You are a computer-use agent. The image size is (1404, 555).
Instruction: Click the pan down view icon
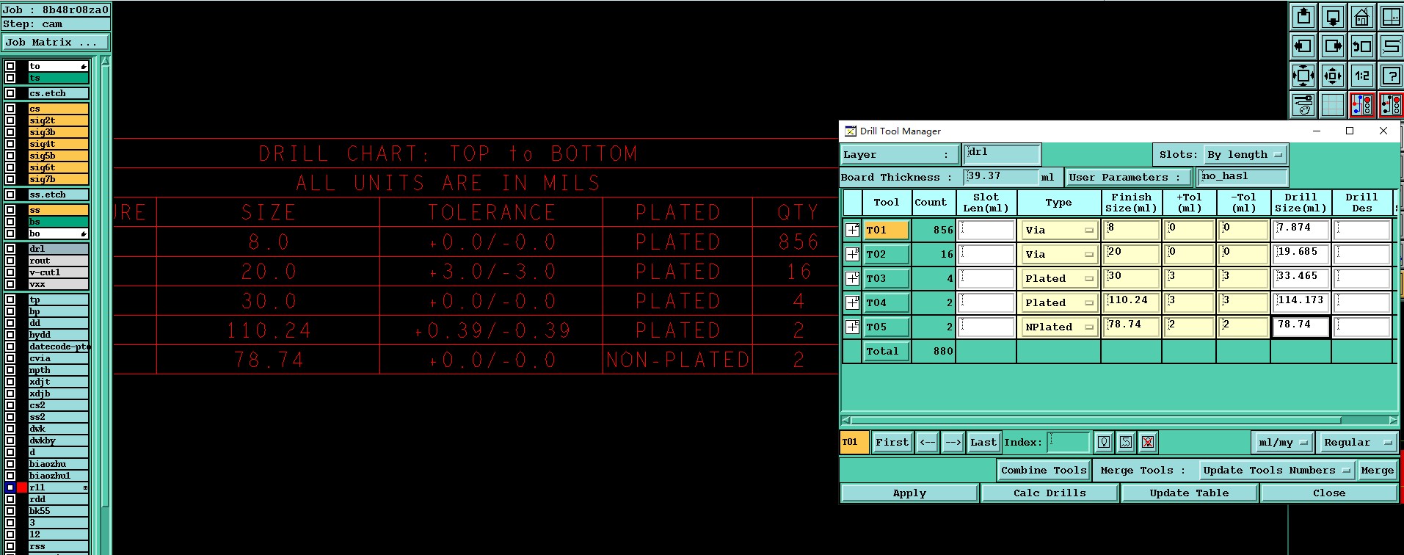pyautogui.click(x=1333, y=16)
